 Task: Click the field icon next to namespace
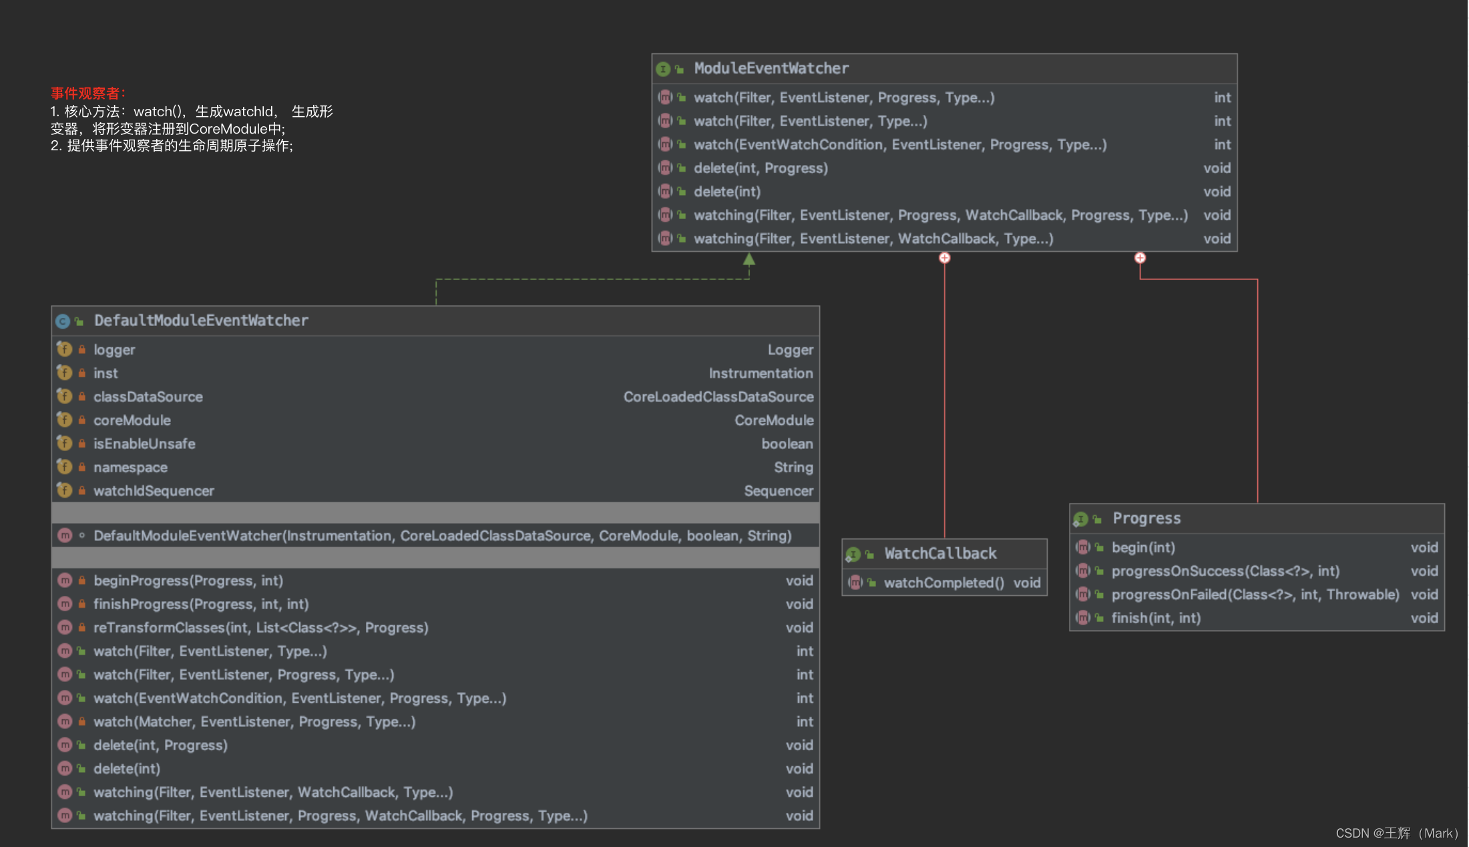(64, 467)
